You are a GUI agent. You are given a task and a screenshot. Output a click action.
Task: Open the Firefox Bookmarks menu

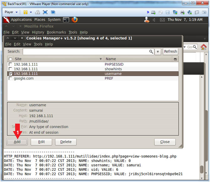point(56,32)
